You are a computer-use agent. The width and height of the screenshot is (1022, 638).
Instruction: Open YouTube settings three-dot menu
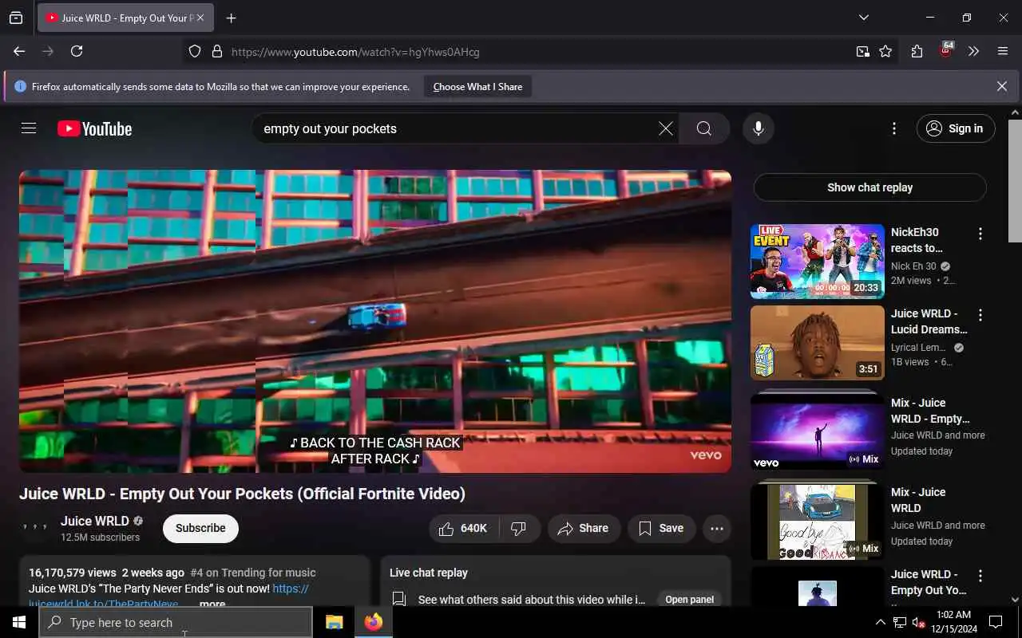point(894,128)
